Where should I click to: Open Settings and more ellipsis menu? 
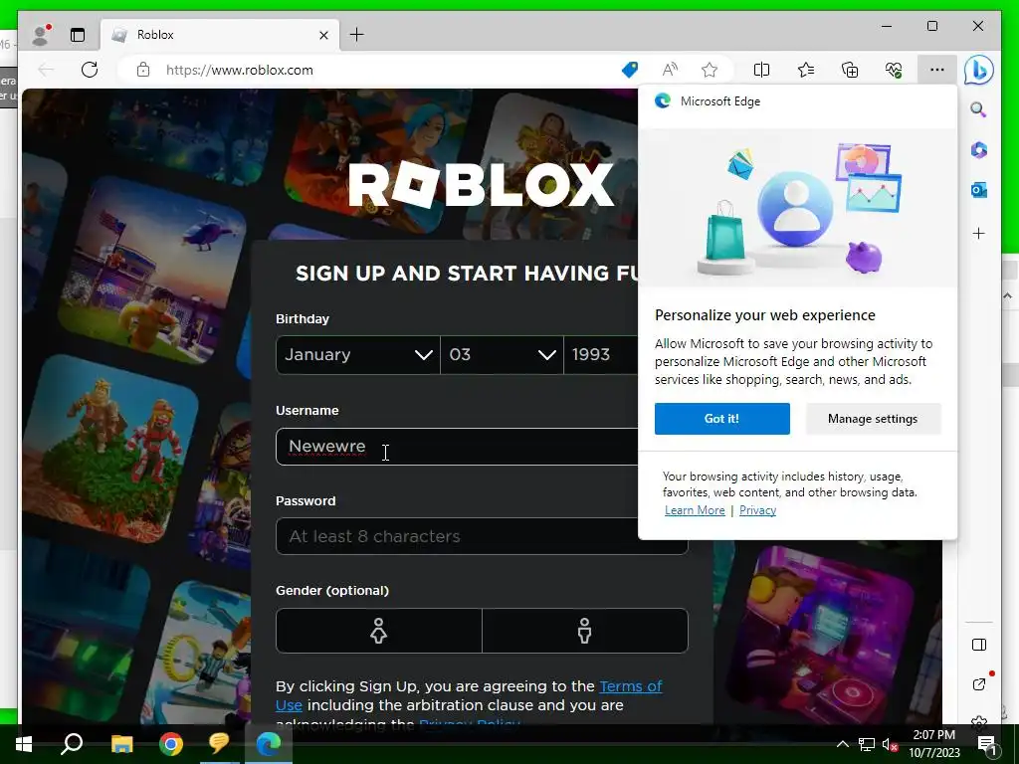pyautogui.click(x=937, y=70)
